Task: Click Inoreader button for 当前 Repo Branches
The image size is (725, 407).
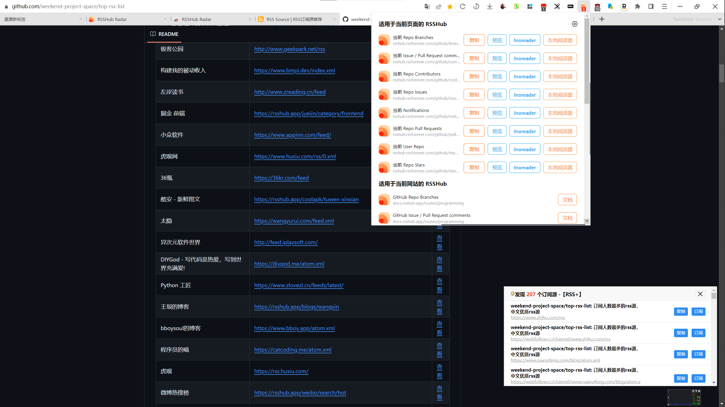Action: pyautogui.click(x=525, y=40)
